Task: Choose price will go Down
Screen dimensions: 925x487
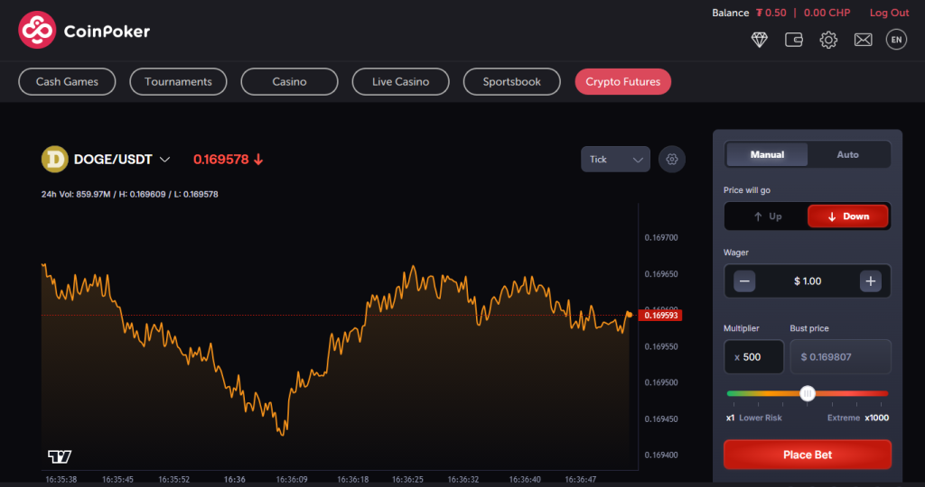Action: [847, 216]
